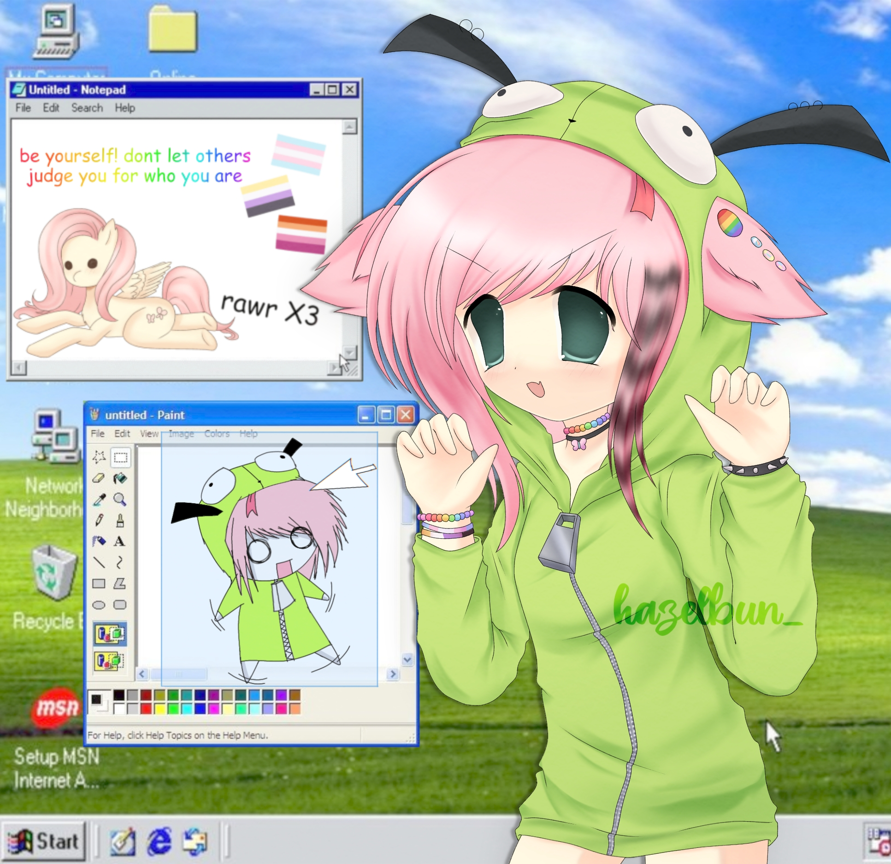891x864 pixels.
Task: Enable the opaque selection option in Paint
Action: click(110, 634)
